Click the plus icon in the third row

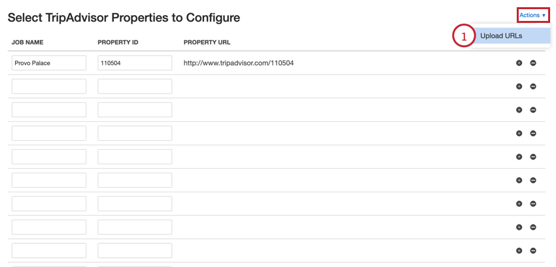[x=519, y=110]
